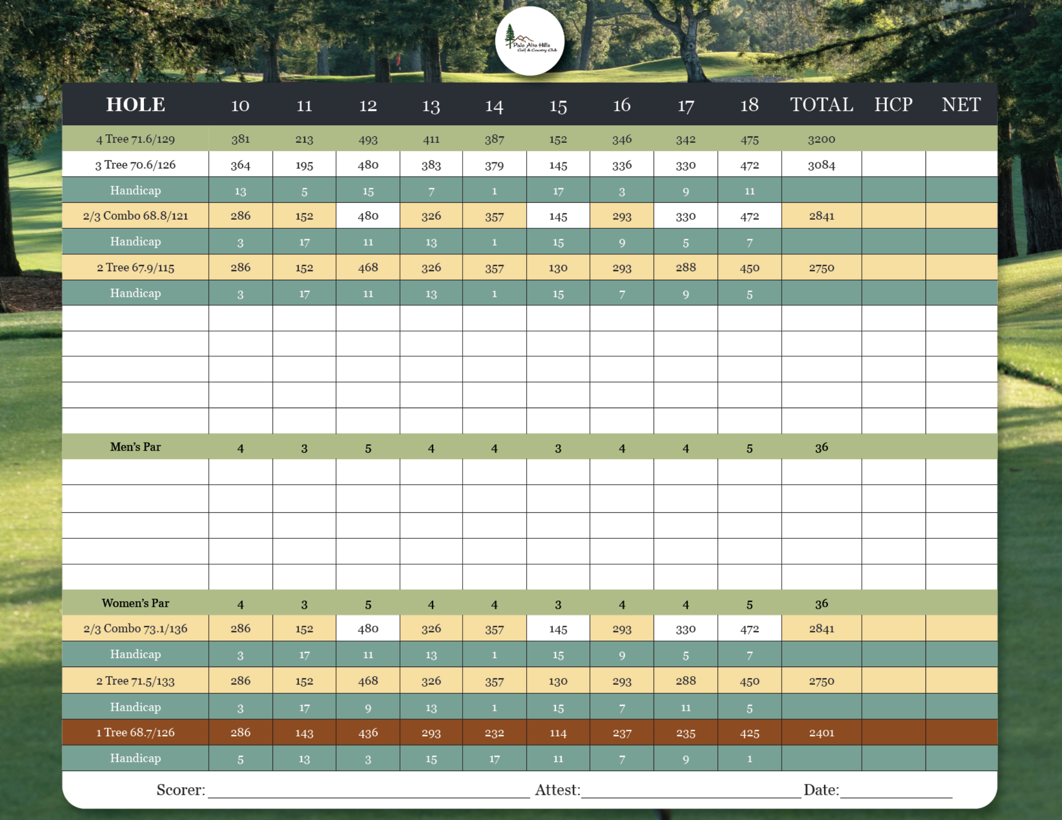Click yardage 364 in 3 Tree row
1062x820 pixels.
241,165
